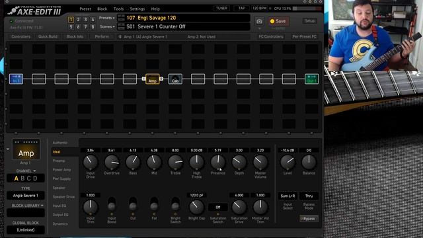Click the Master Vol Trim knob
Screen dimensions: 423x238
(260, 207)
